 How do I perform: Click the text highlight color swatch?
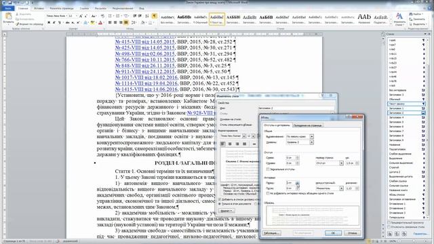(92, 22)
